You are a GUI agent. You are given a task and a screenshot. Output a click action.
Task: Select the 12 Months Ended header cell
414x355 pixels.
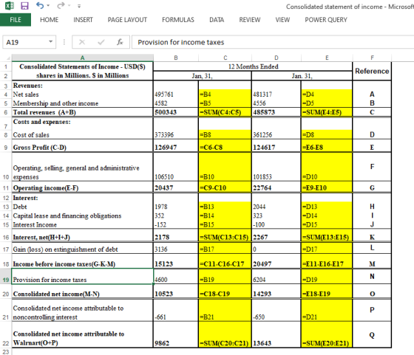pos(253,66)
